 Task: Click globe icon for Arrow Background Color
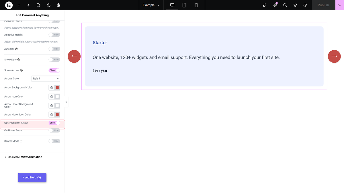coord(52,87)
